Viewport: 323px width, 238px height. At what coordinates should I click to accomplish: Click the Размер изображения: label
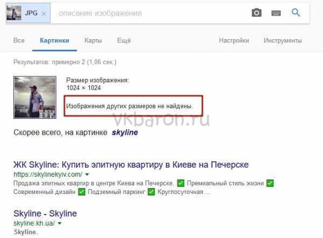tap(97, 80)
